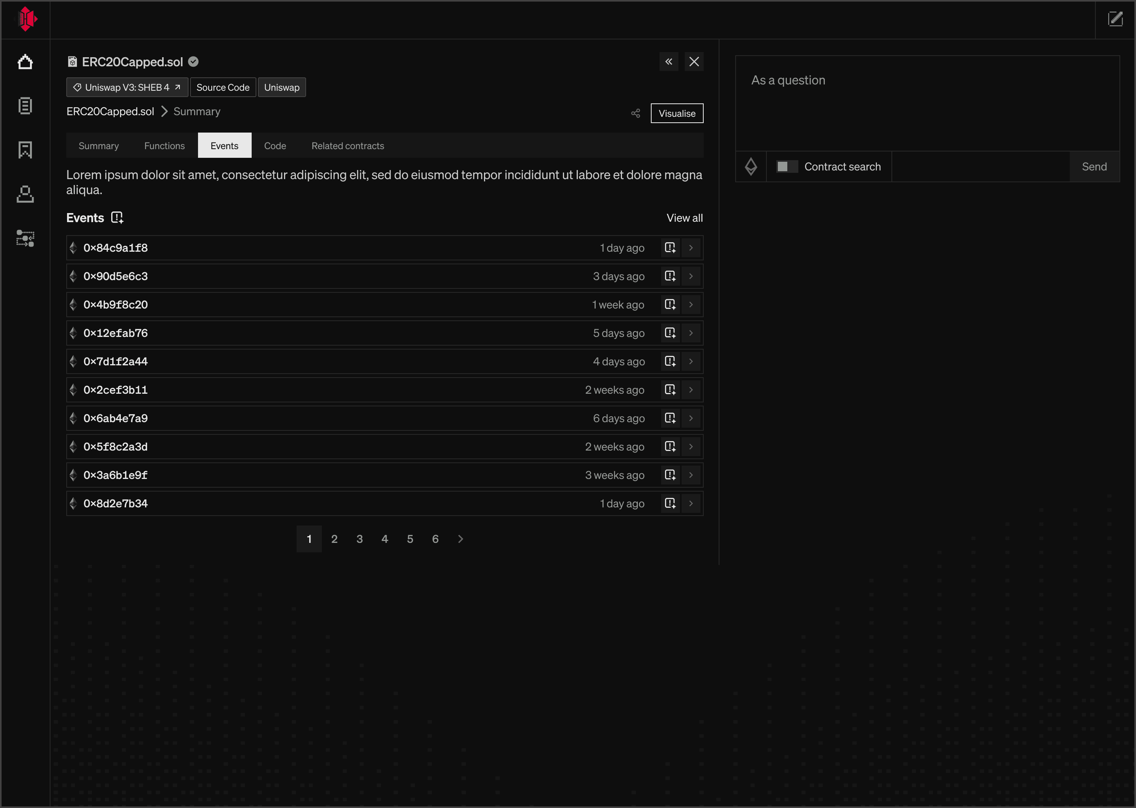Click the Ethereum network selector icon
The height and width of the screenshot is (808, 1136).
751,166
